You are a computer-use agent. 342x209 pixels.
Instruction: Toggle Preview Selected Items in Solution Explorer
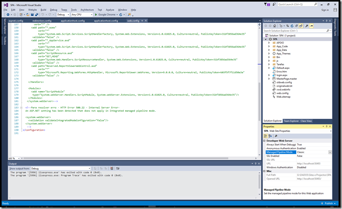(x=311, y=26)
